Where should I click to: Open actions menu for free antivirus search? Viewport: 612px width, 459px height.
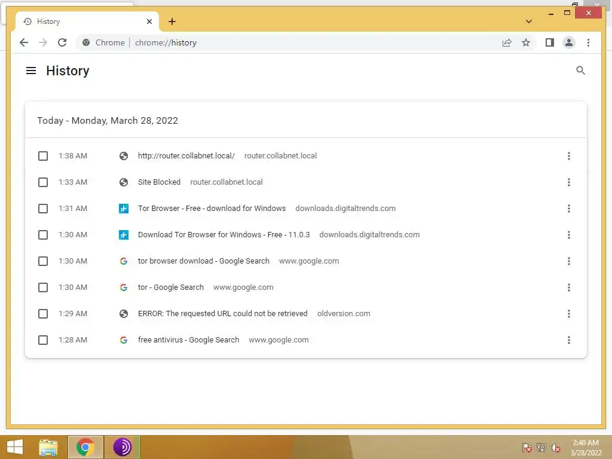click(x=569, y=340)
